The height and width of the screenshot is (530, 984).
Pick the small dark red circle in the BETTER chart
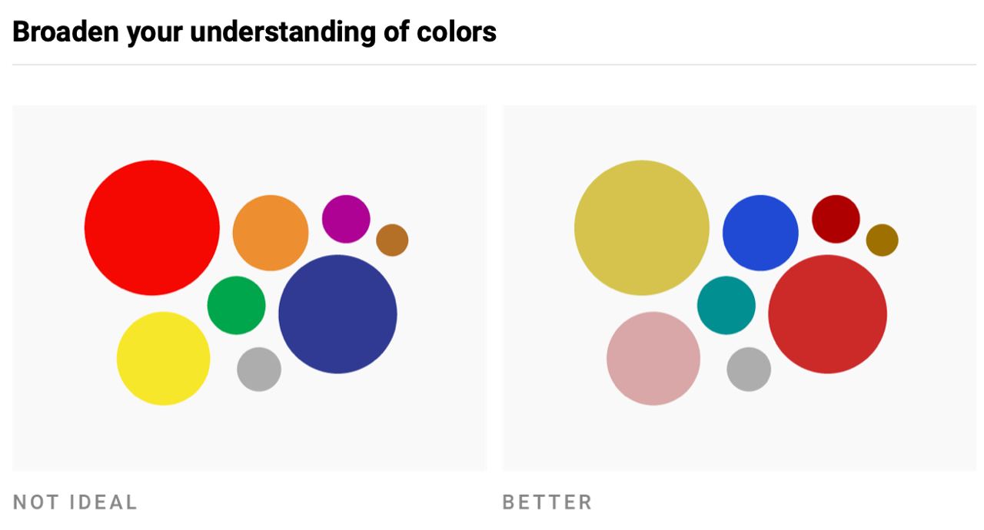click(836, 219)
